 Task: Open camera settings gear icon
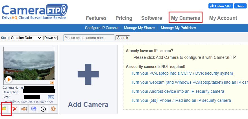53,109
